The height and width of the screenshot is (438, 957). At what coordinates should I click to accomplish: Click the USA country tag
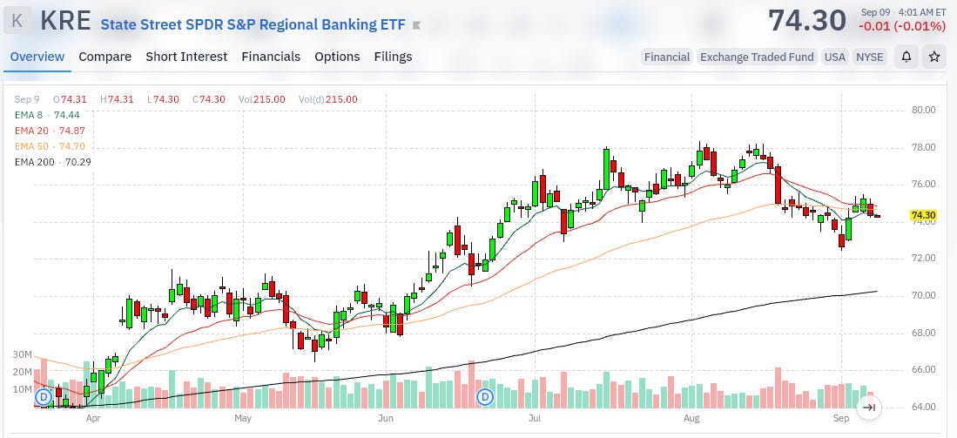tap(835, 57)
